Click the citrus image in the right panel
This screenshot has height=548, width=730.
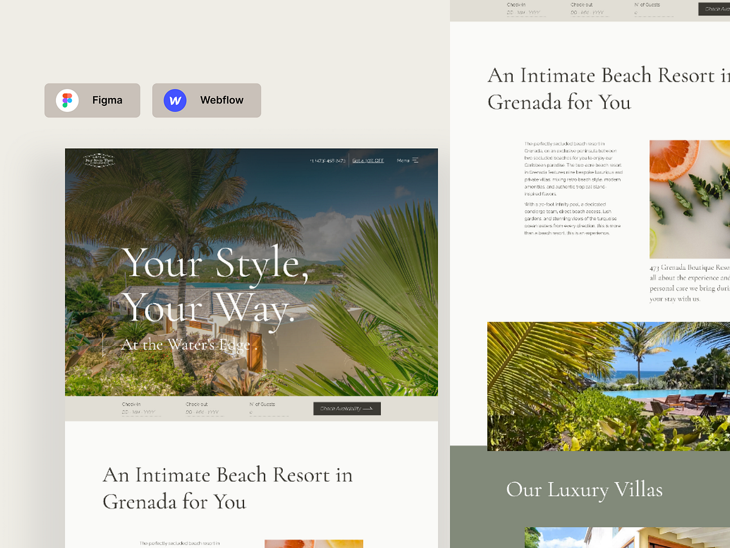(x=689, y=199)
